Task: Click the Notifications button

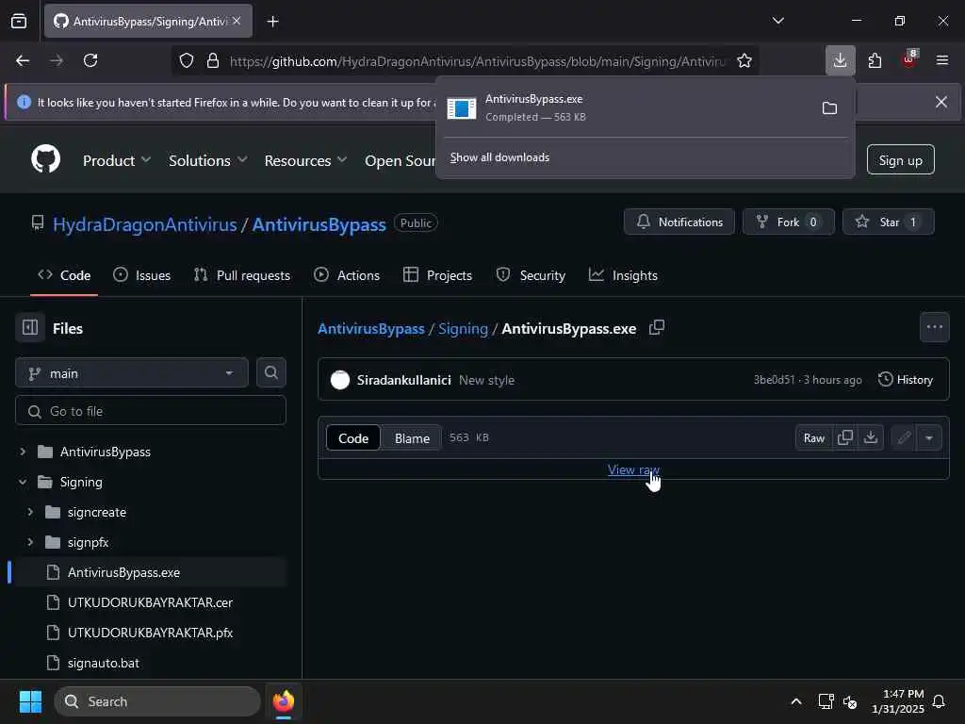Action: click(x=679, y=222)
